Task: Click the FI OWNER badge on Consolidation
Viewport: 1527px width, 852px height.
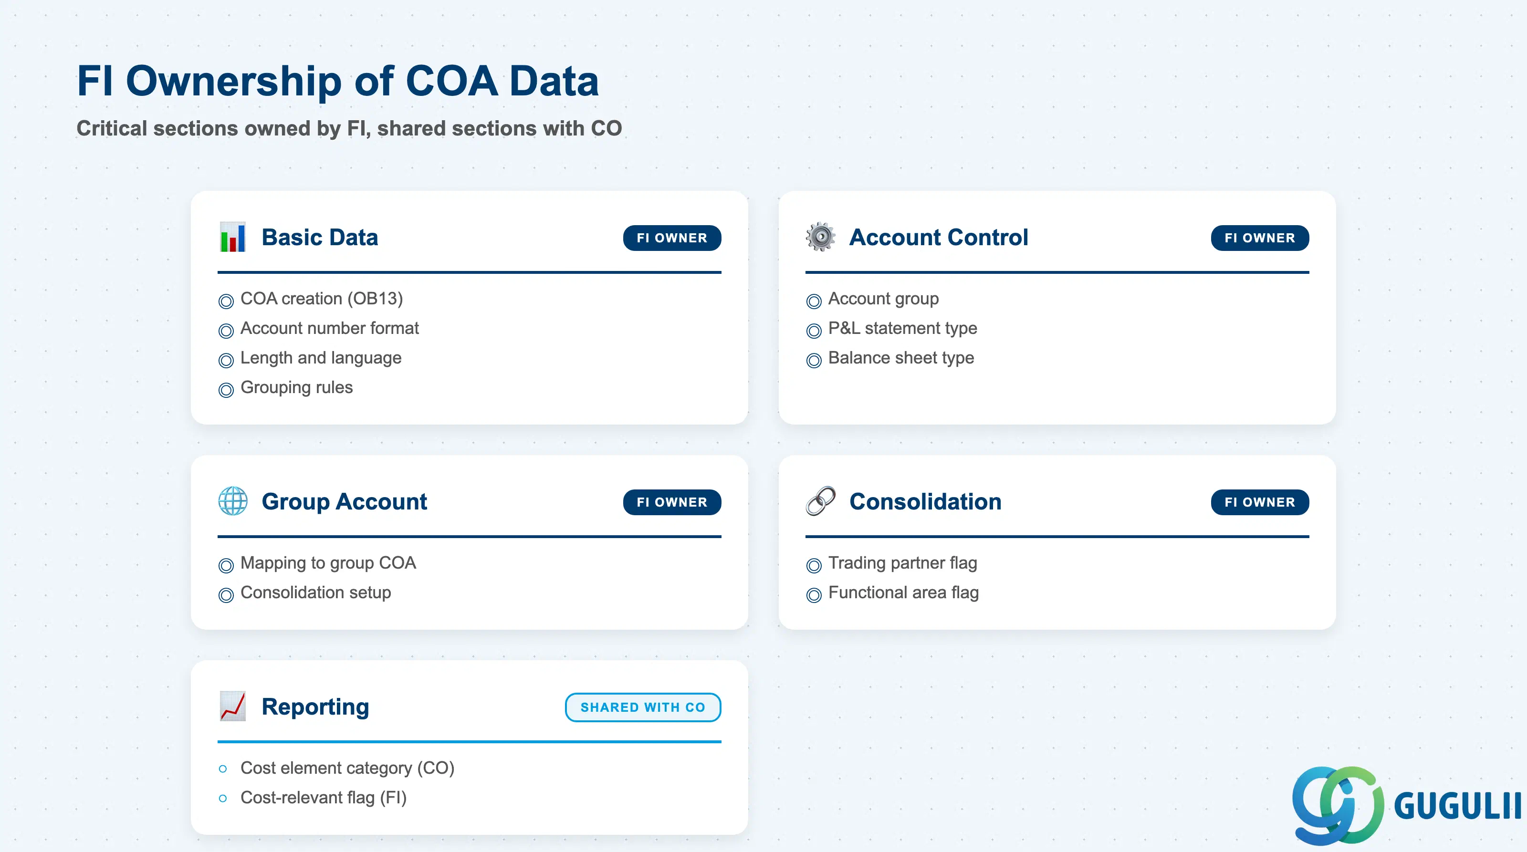Action: [1259, 502]
